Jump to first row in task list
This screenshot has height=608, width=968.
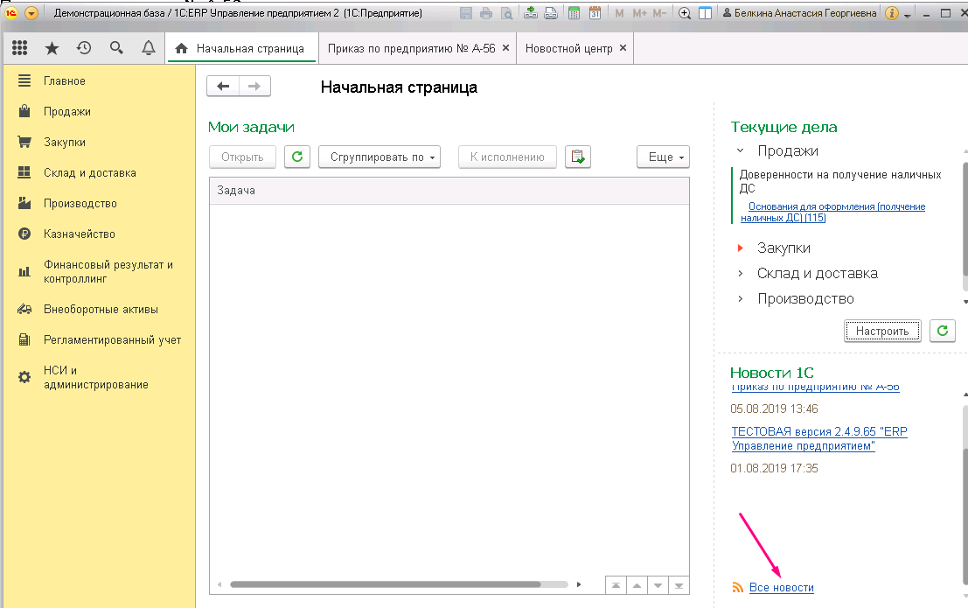coord(616,585)
